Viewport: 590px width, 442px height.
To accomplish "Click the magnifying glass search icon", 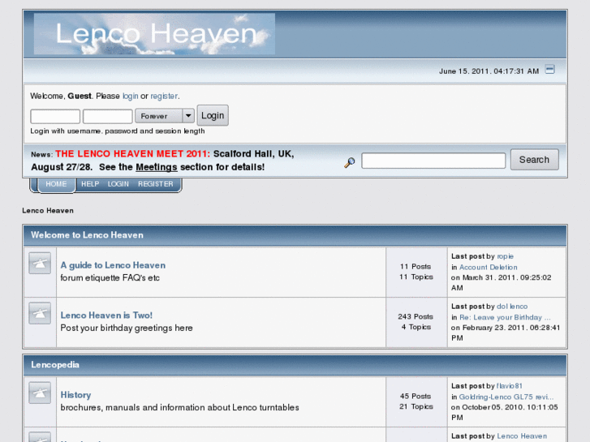I will [x=350, y=162].
